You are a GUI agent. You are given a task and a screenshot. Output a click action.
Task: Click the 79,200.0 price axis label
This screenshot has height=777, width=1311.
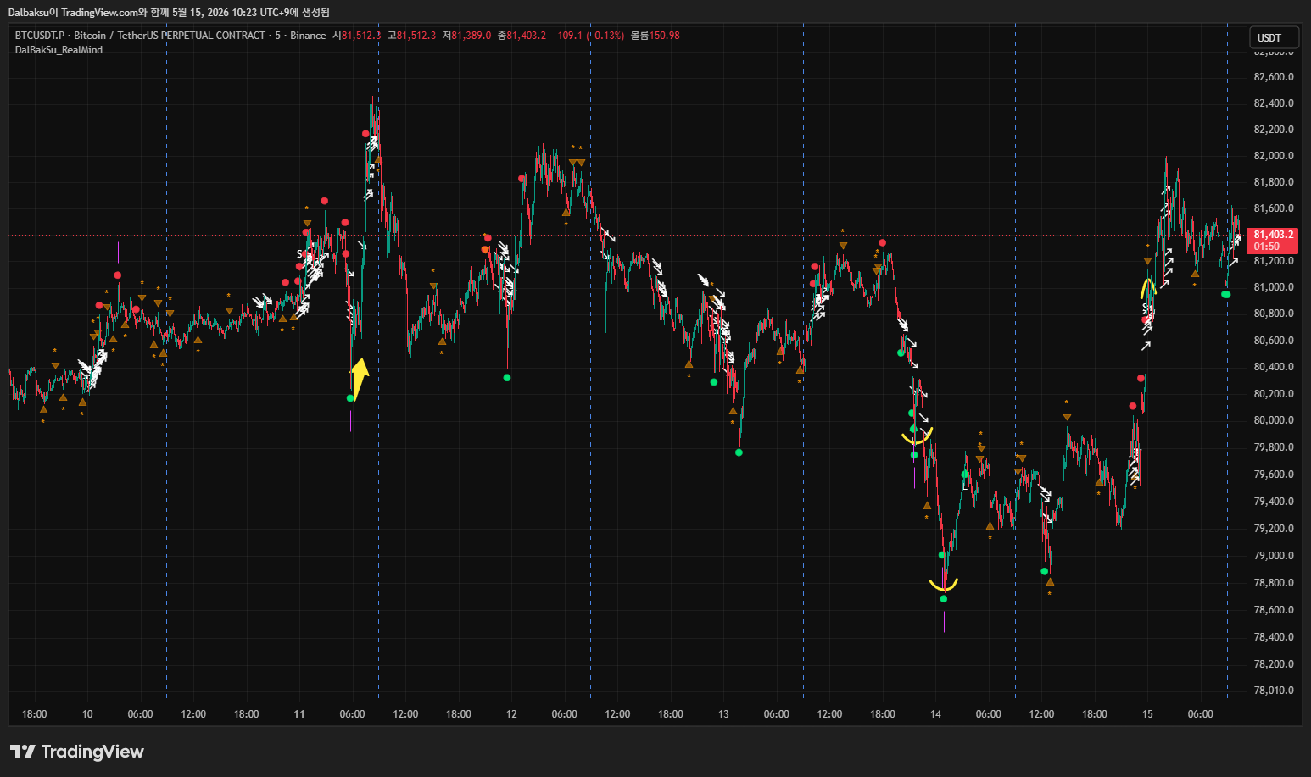coord(1274,529)
